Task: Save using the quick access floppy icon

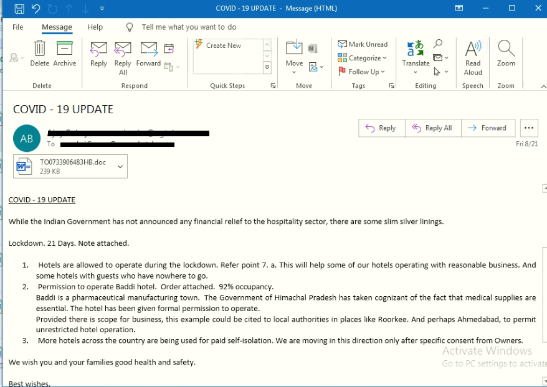Action: click(19, 8)
